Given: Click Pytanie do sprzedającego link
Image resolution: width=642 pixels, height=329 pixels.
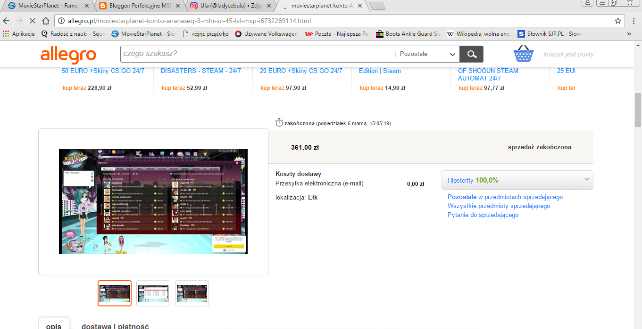Looking at the screenshot, I should point(483,215).
